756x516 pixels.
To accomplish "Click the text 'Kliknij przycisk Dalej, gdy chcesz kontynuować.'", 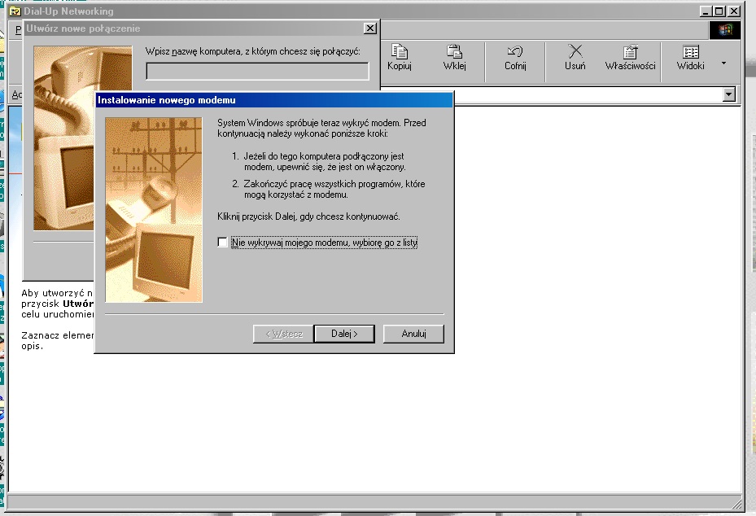I will point(308,216).
